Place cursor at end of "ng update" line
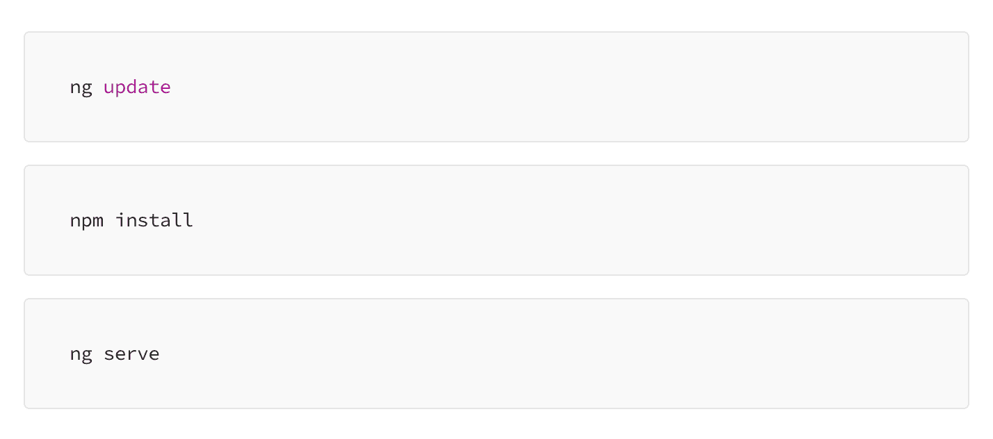 (x=172, y=88)
